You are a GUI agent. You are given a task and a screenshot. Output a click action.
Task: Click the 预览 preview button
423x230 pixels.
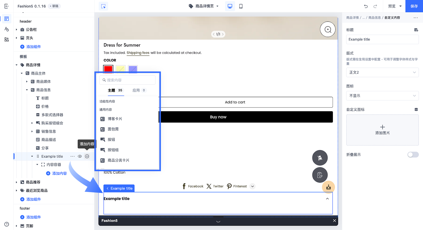(392, 6)
